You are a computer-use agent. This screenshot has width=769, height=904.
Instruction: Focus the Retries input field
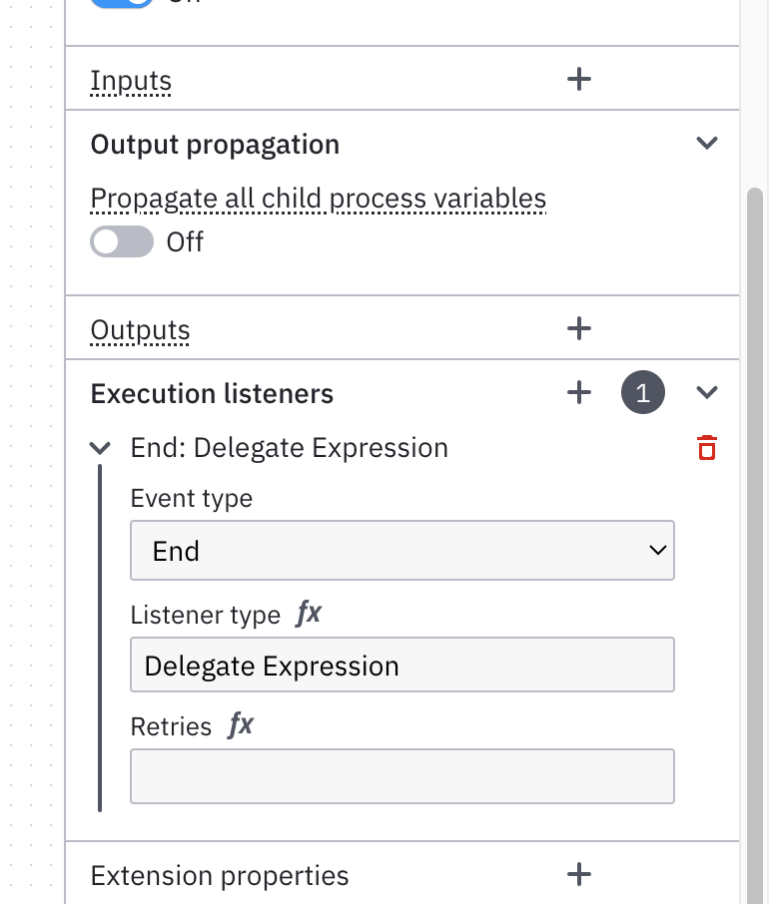402,776
